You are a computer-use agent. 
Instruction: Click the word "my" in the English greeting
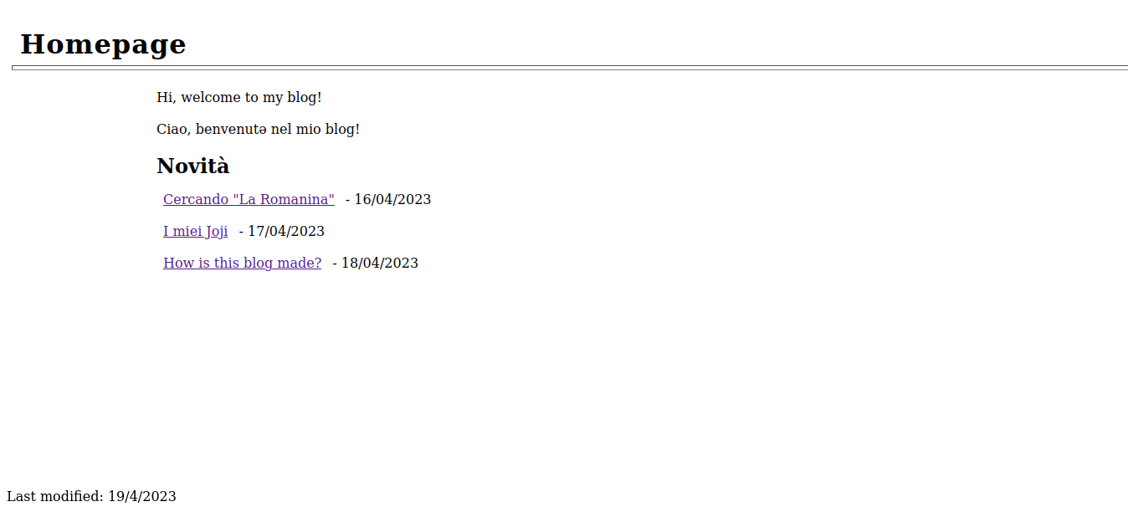click(273, 97)
